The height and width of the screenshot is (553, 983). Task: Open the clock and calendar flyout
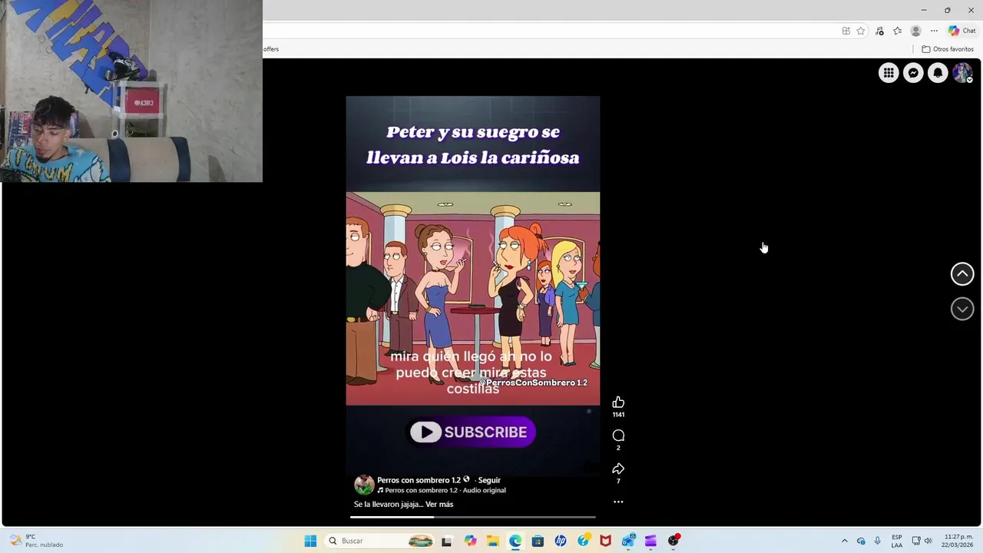point(957,541)
